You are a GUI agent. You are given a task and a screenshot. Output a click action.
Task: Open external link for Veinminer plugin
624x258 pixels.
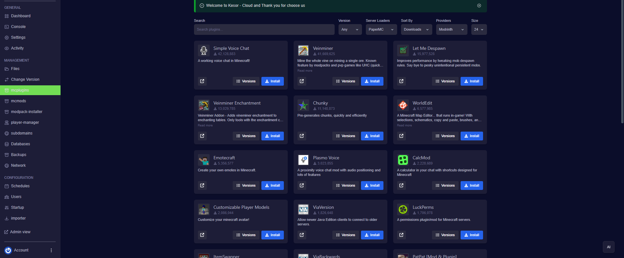pyautogui.click(x=302, y=81)
